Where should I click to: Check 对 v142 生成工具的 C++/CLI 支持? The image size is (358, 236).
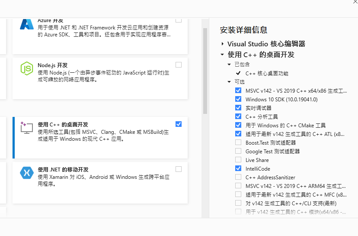coord(238,203)
